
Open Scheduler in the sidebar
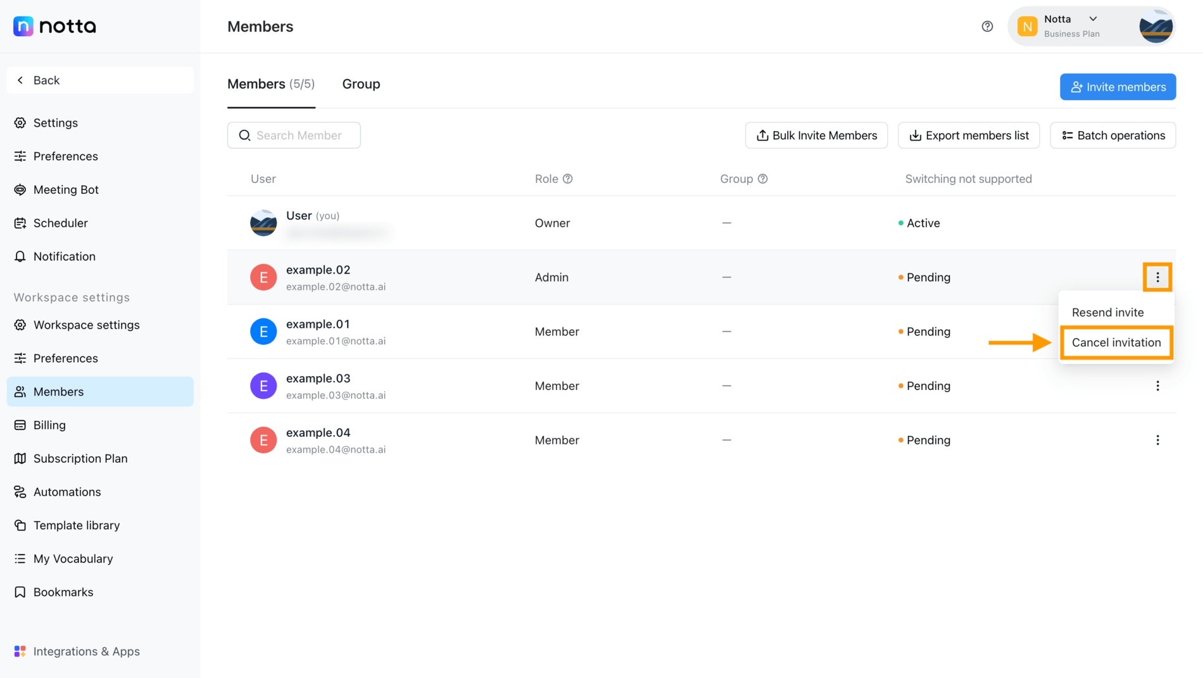click(x=100, y=223)
